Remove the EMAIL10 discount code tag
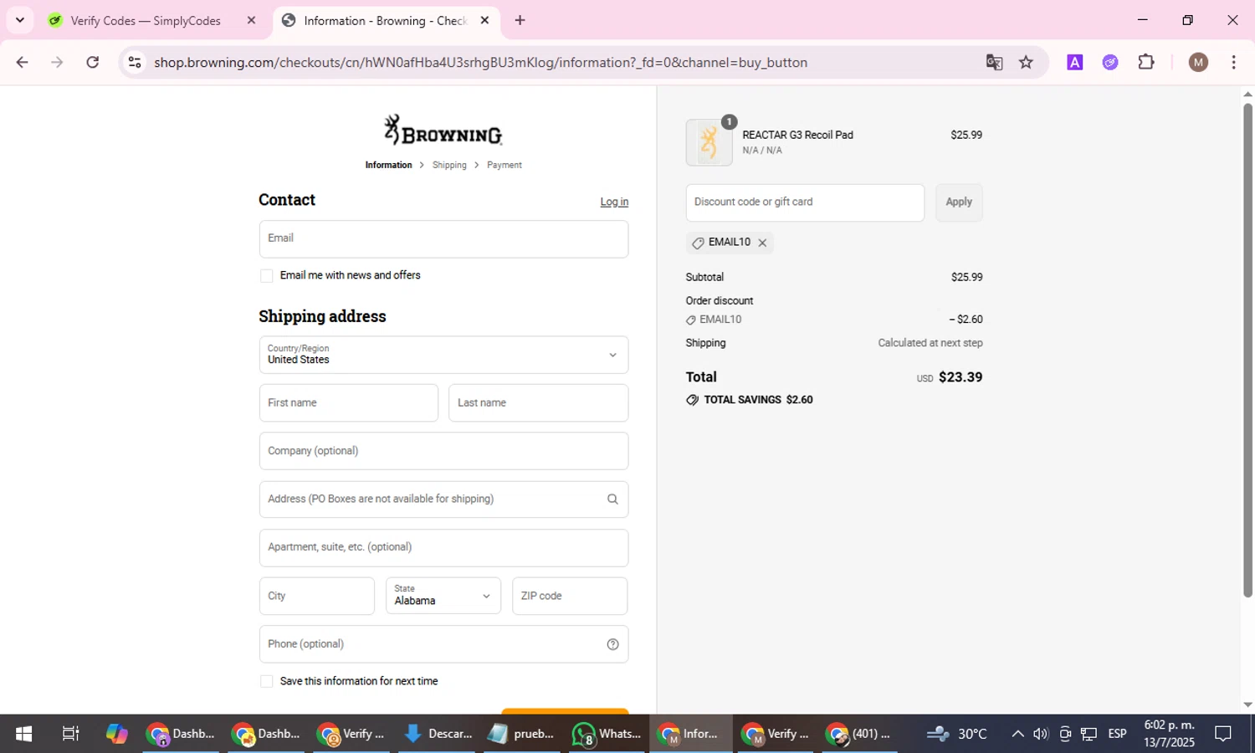Image resolution: width=1255 pixels, height=753 pixels. pyautogui.click(x=762, y=243)
